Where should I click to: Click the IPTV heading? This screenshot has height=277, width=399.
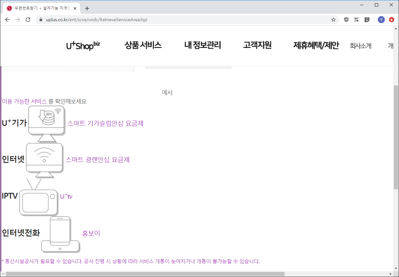coord(10,196)
